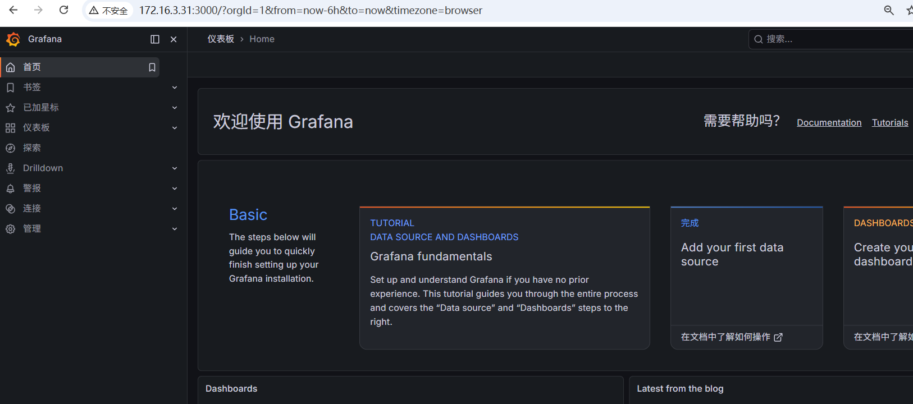Screen dimensions: 913x404
Task: Open 连接 in the sidebar
Action: click(x=32, y=209)
